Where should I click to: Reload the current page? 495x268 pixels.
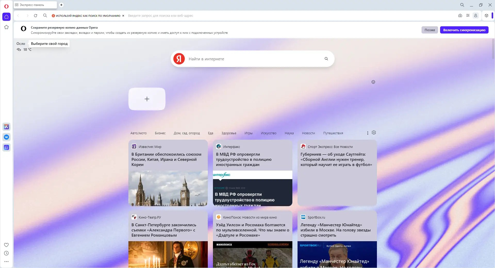tap(36, 16)
